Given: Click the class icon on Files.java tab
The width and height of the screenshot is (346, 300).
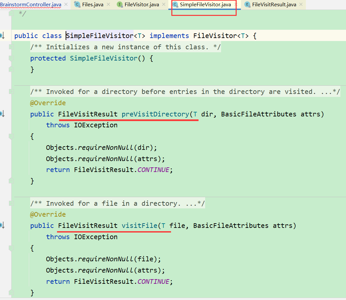Looking at the screenshot, I should tap(77, 4).
